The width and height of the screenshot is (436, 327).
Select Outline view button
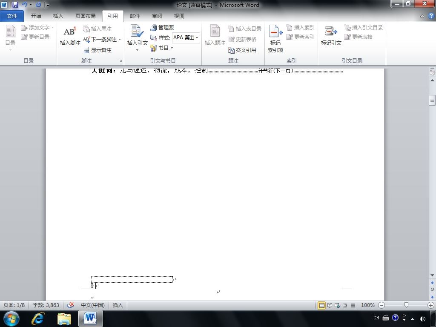345,305
